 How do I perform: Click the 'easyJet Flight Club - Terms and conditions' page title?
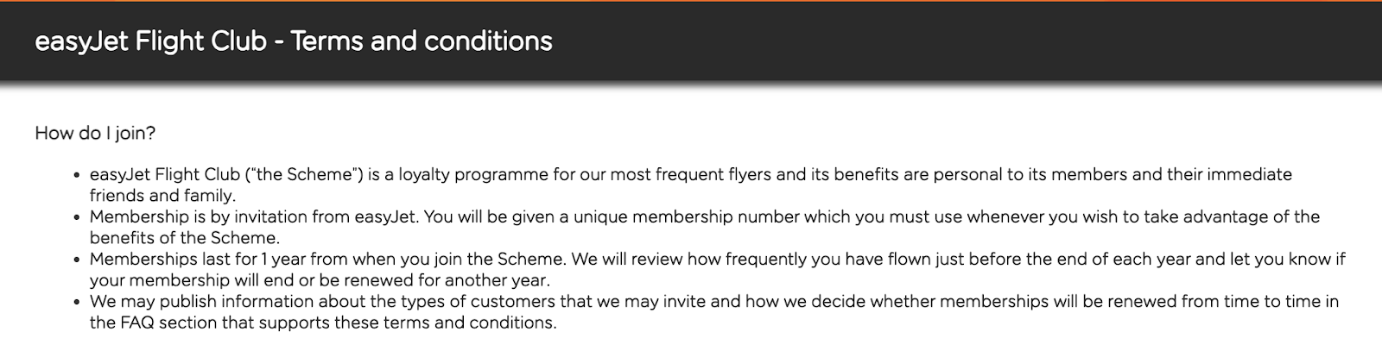point(293,41)
